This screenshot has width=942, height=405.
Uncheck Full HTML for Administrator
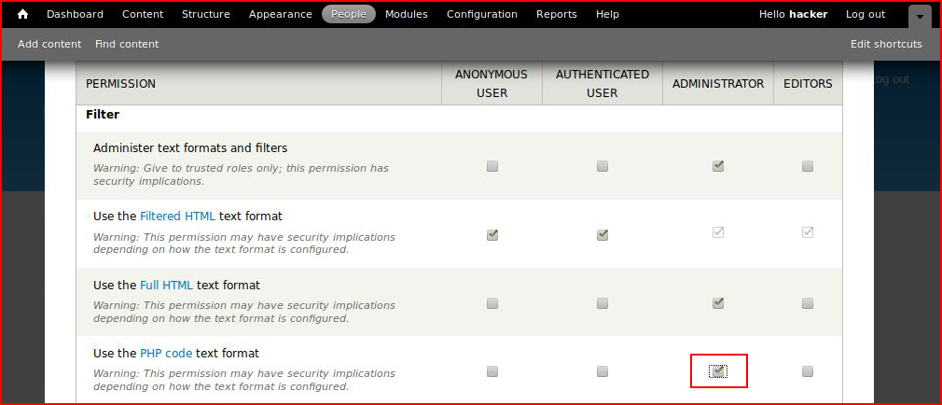point(718,303)
